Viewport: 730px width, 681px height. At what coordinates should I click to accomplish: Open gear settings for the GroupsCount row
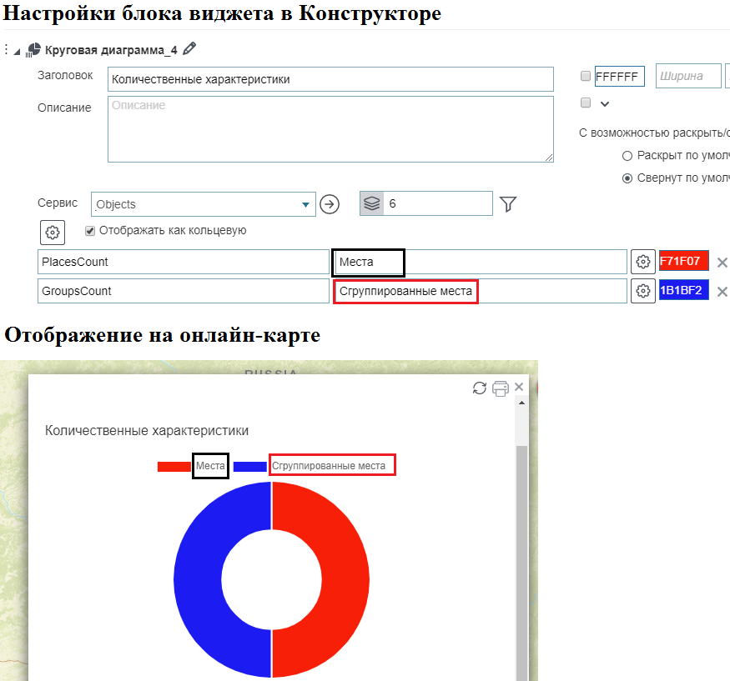(642, 291)
